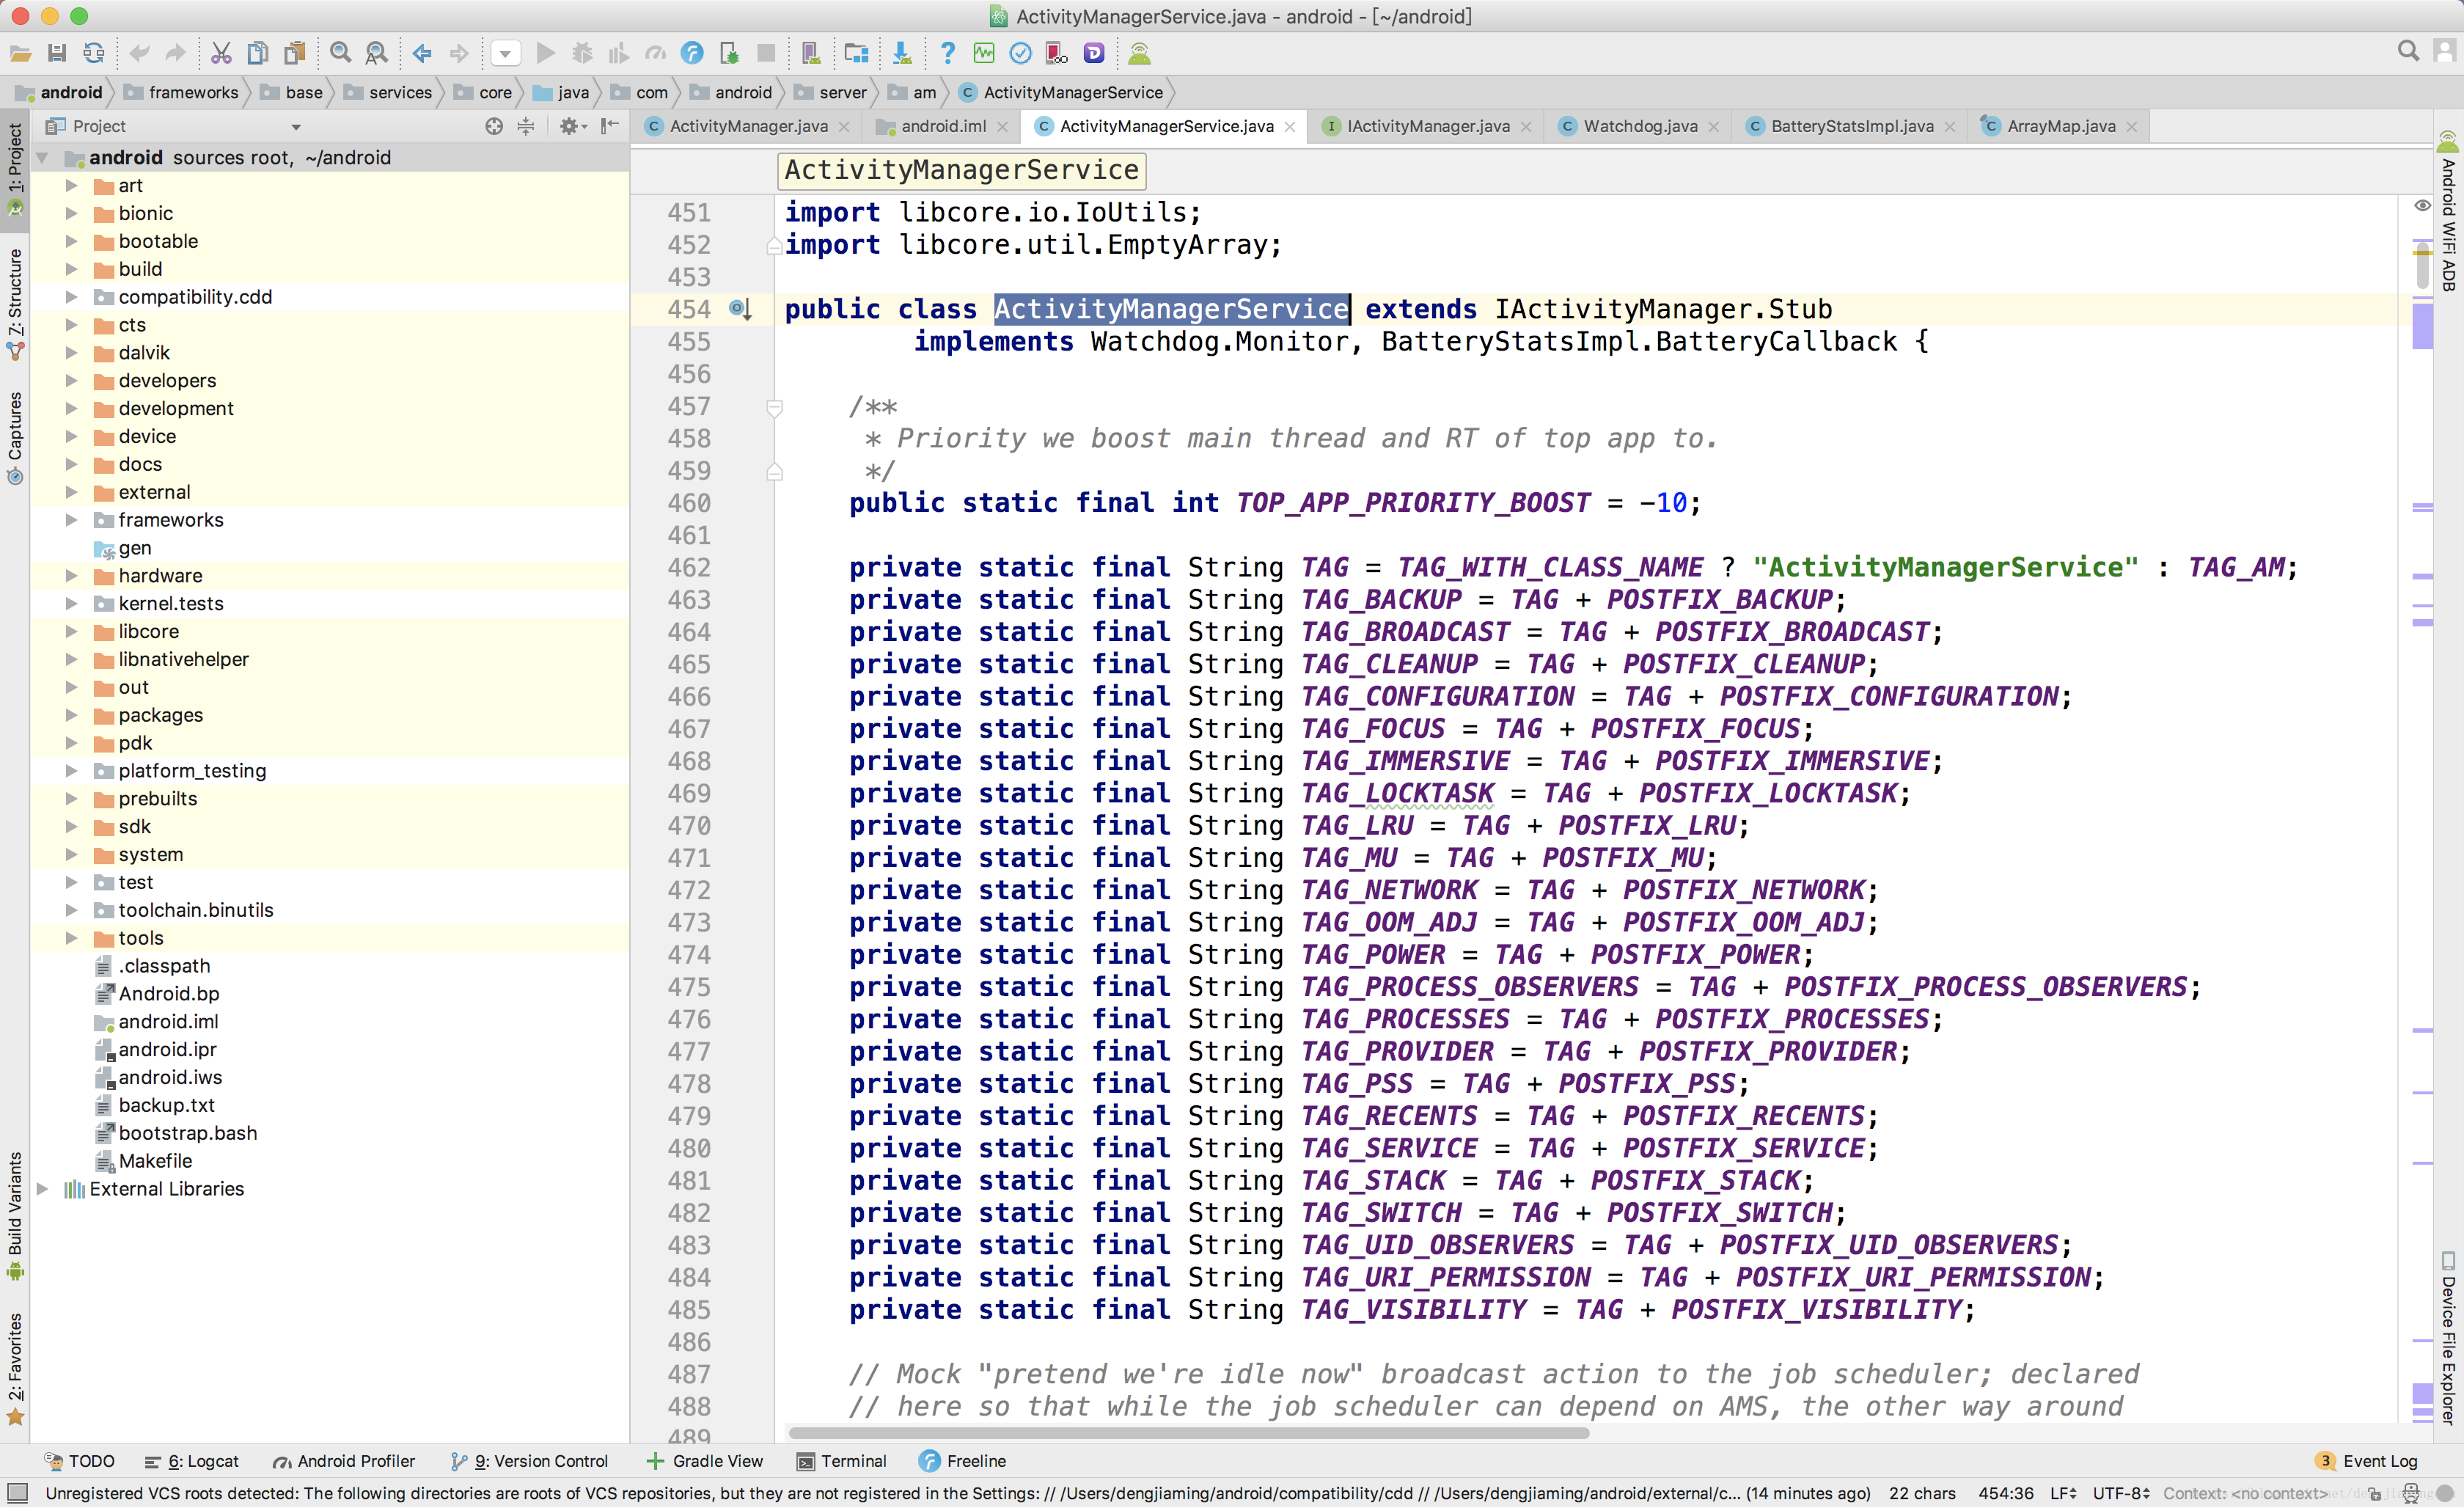
Task: Click the frameworks breadcrumb in navigation bar
Action: pyautogui.click(x=182, y=92)
